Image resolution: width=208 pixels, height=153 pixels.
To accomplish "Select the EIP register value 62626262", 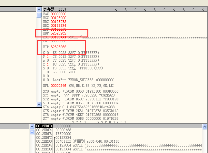I will point(58,47).
